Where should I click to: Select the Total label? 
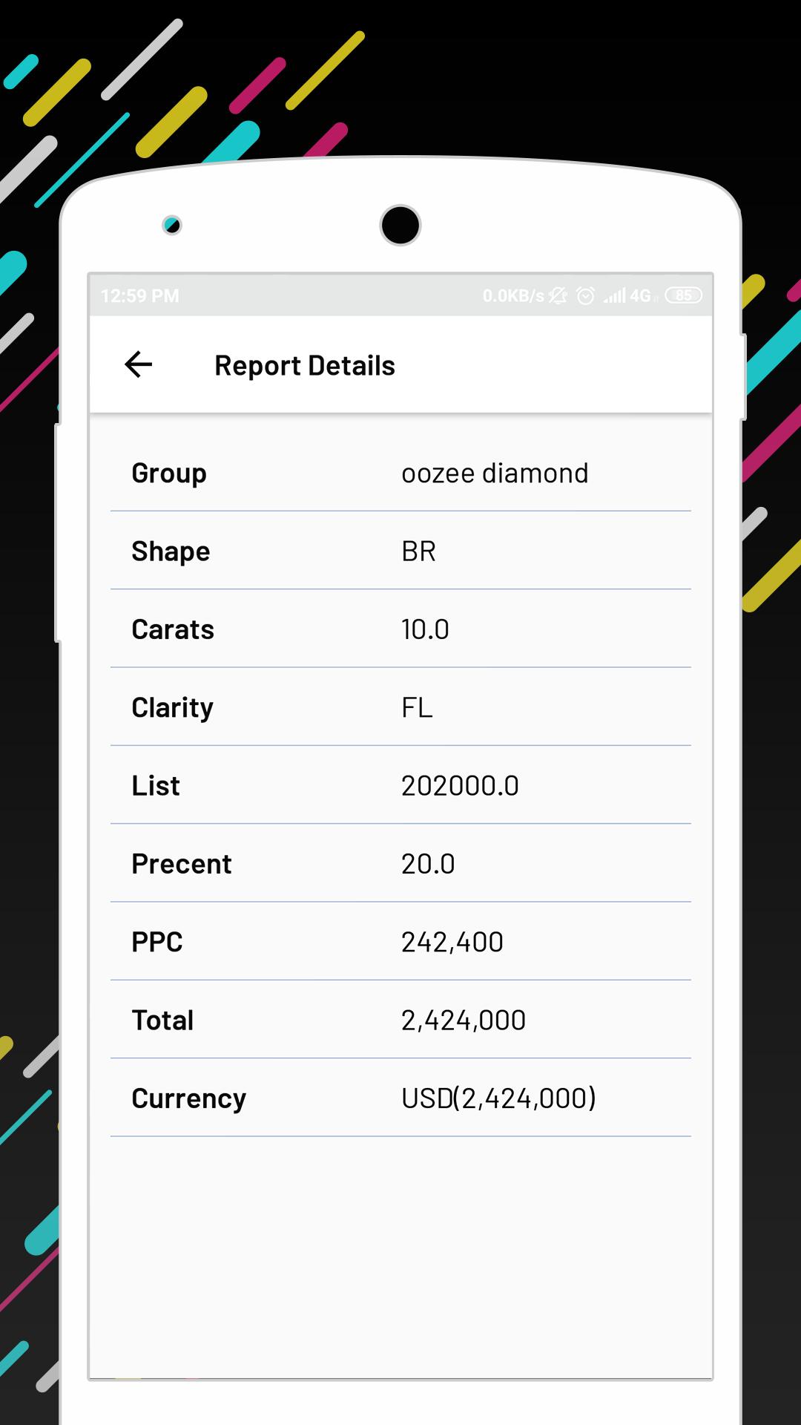pyautogui.click(x=162, y=1021)
